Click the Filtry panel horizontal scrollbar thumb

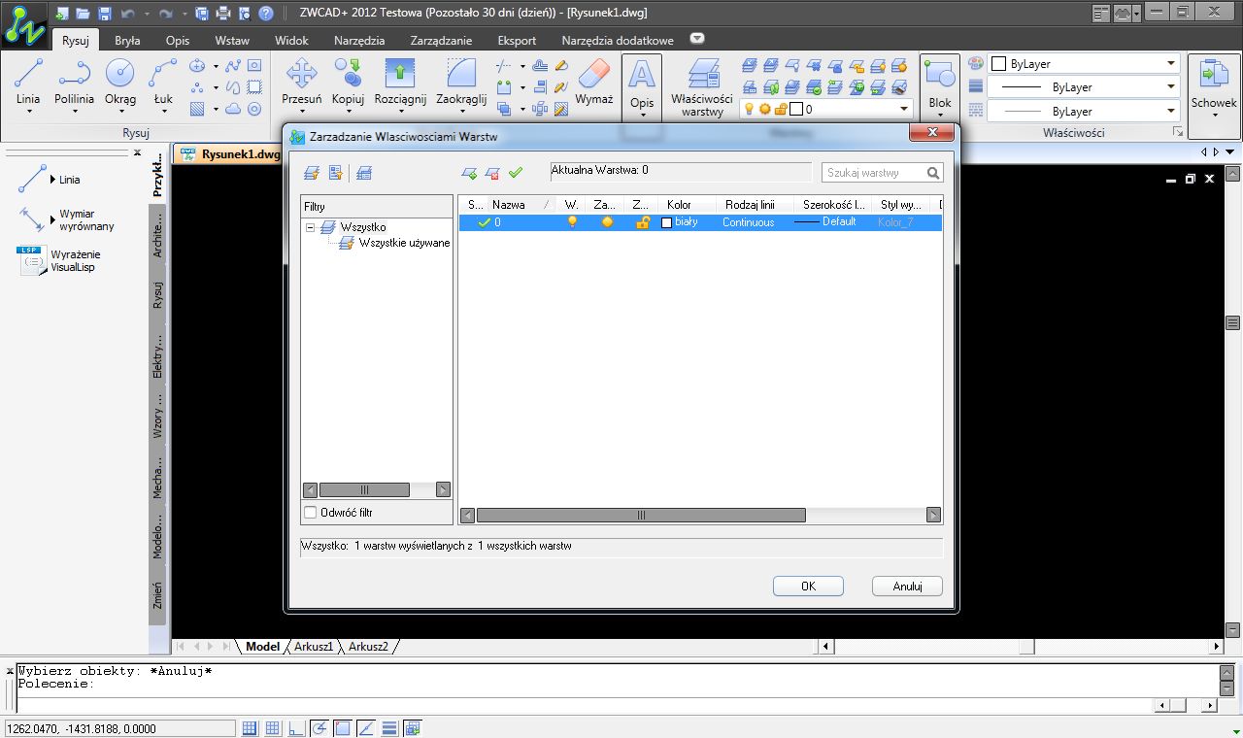tap(364, 490)
